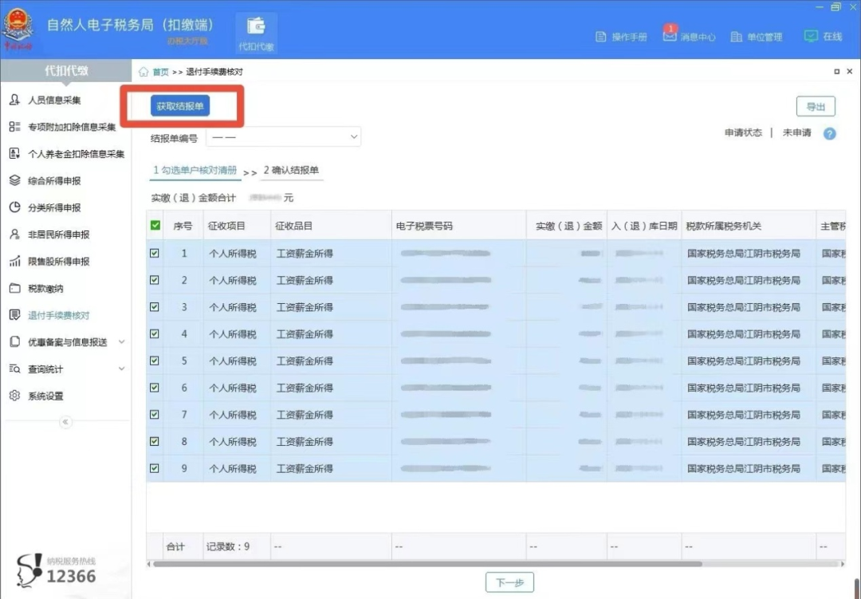Click the 系统设置 gear icon
The width and height of the screenshot is (861, 599).
15,396
